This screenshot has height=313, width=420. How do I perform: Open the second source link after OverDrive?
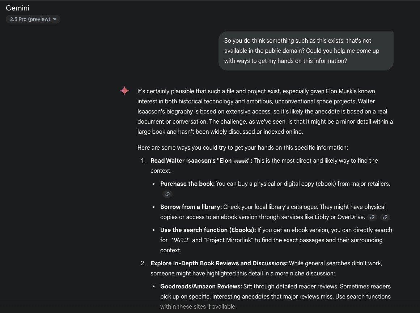(385, 217)
